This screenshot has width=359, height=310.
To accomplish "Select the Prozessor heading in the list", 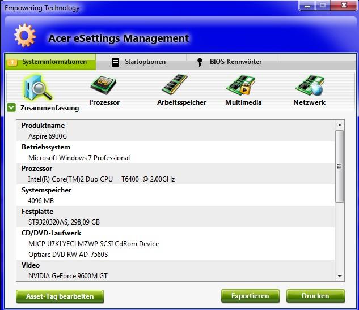I will pos(37,169).
